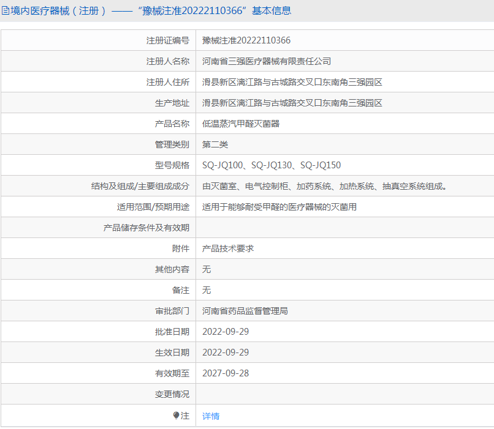Image resolution: width=494 pixels, height=429 pixels.
Task: Click the 注册人住所 address value
Action: tap(292, 83)
